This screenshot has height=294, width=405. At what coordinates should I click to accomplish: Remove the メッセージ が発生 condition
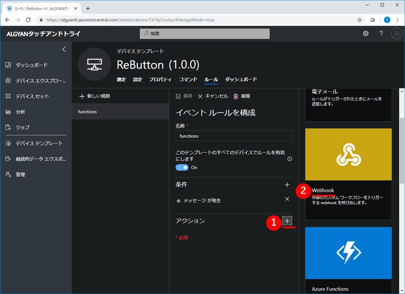coord(287,199)
